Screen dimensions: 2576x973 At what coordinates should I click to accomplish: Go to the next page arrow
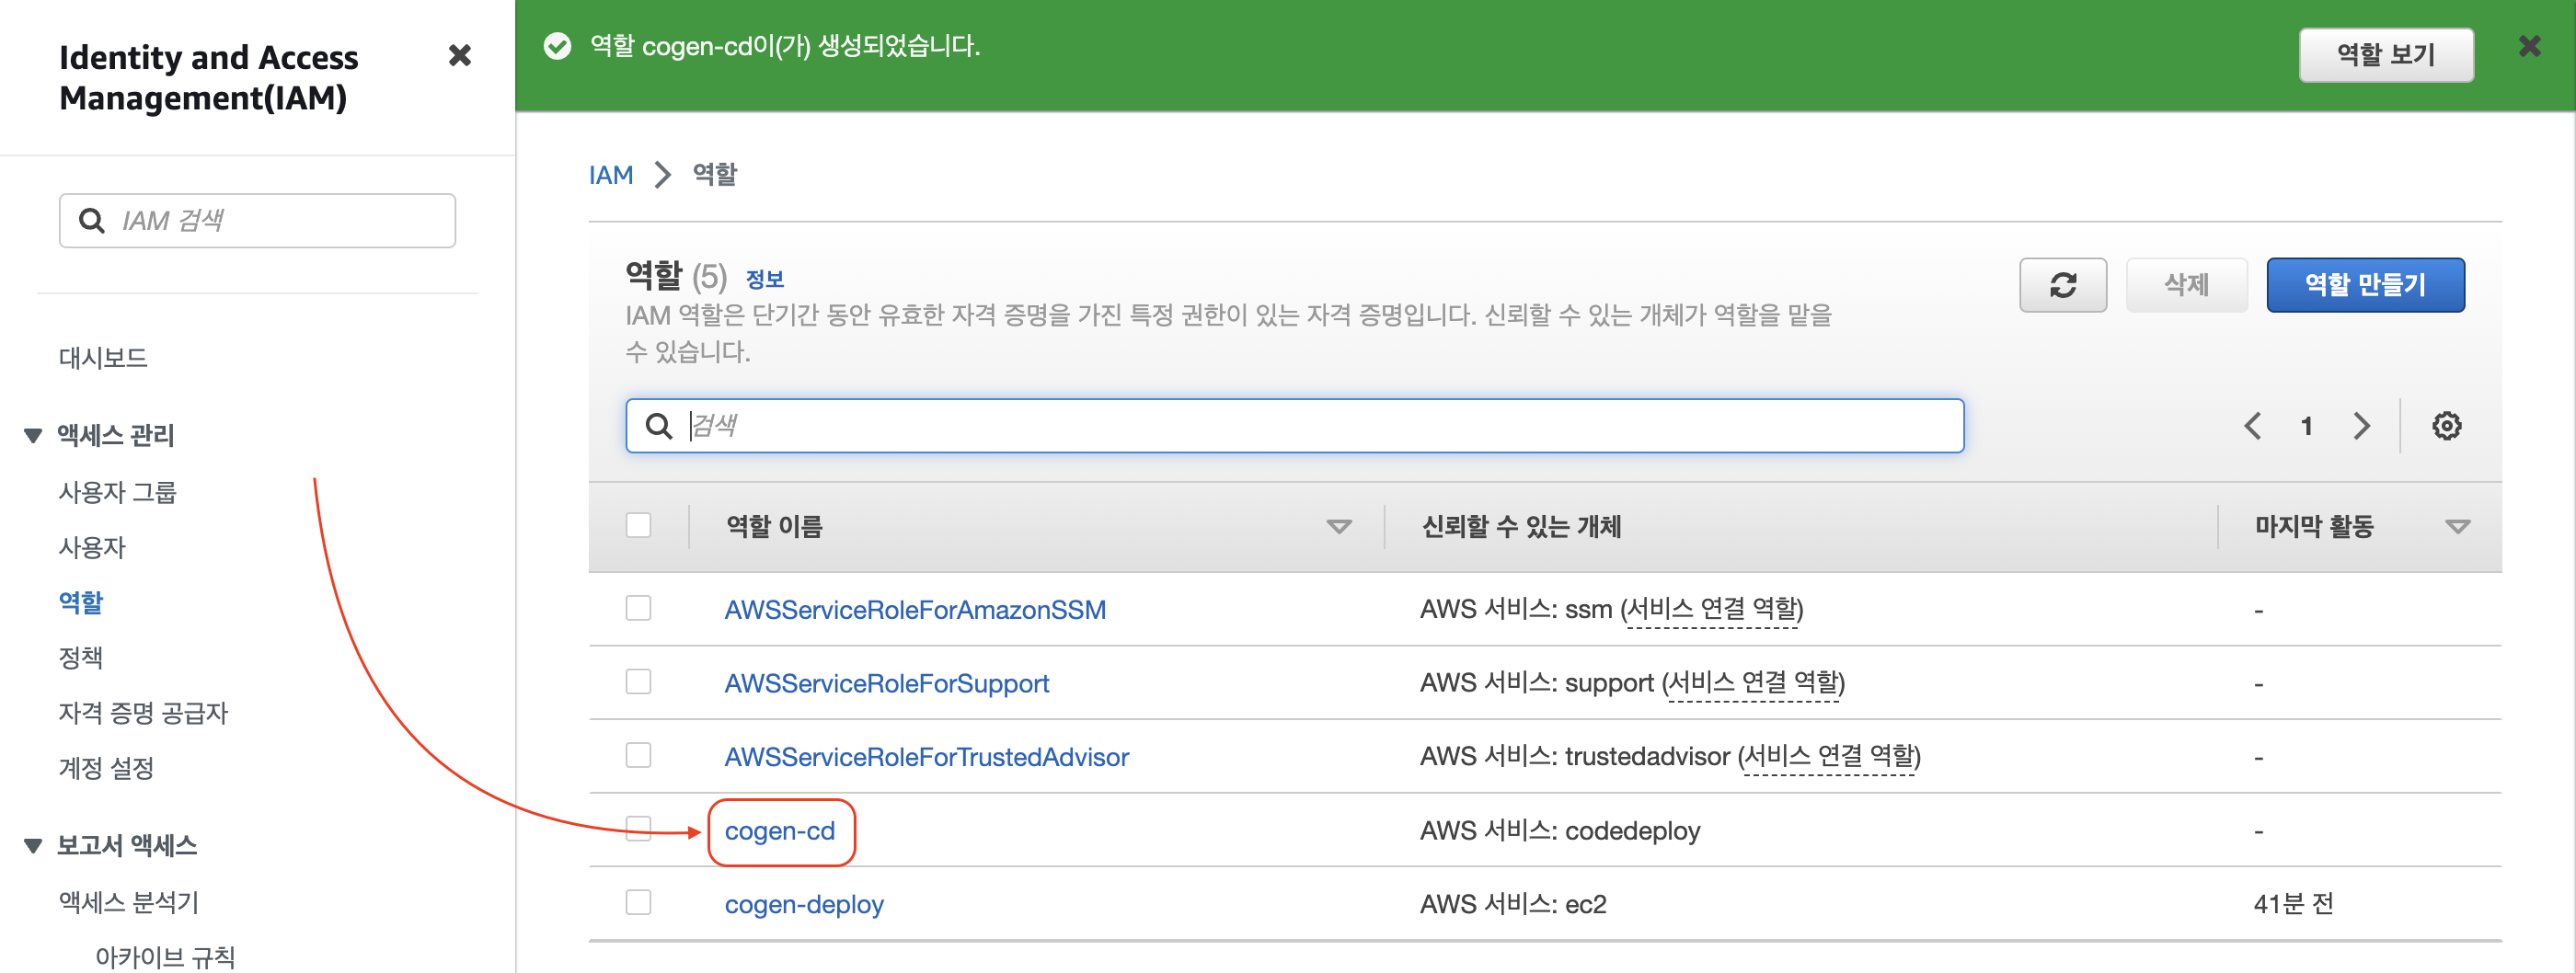[x=2361, y=426]
